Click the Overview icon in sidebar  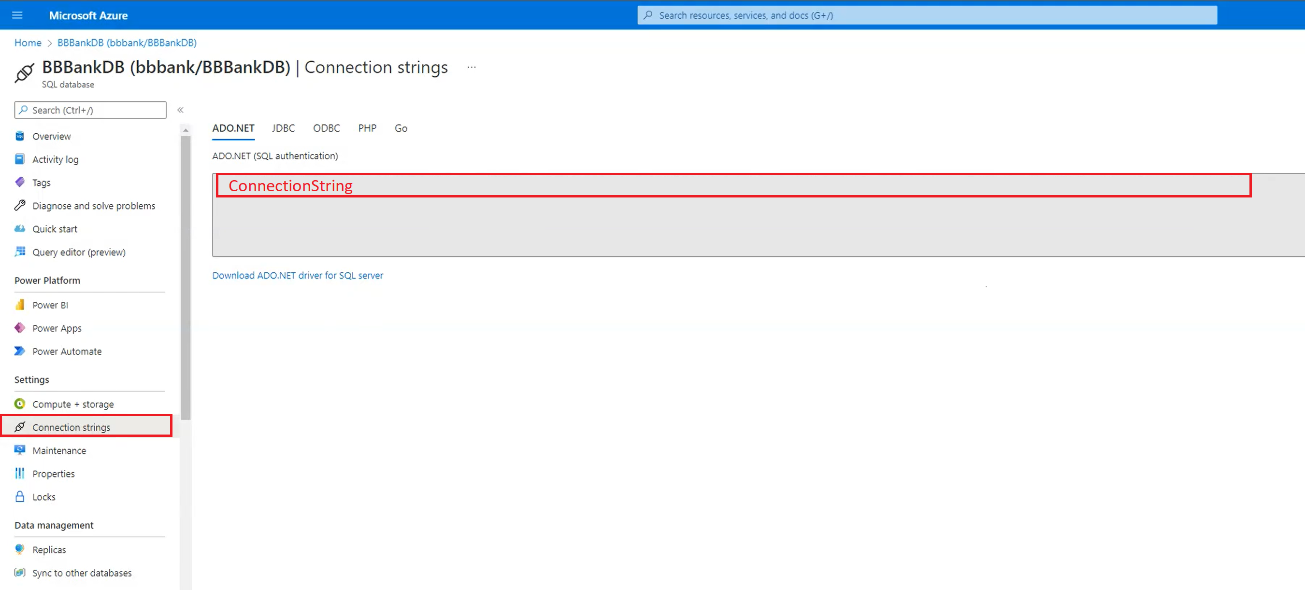click(x=20, y=136)
